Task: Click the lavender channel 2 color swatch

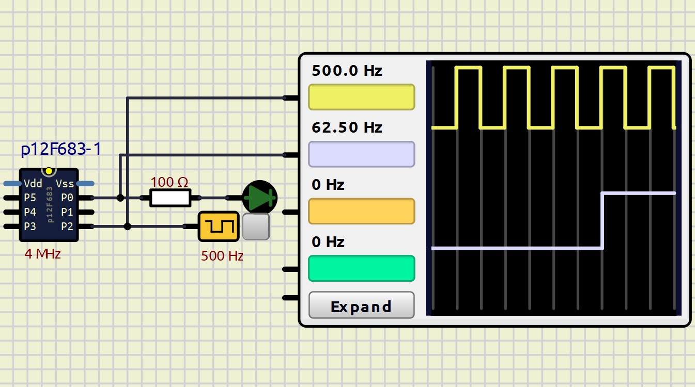Action: click(x=361, y=154)
